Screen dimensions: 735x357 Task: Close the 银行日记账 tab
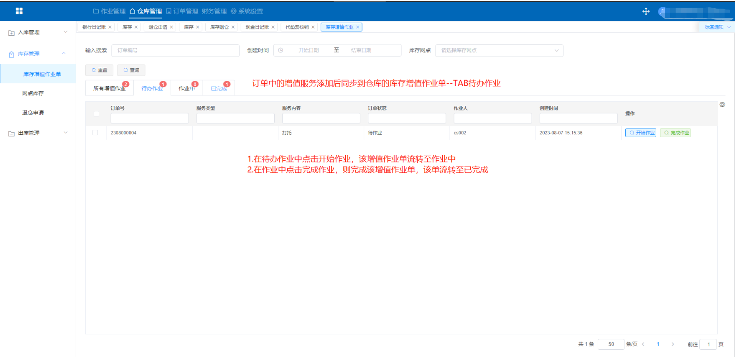point(110,27)
